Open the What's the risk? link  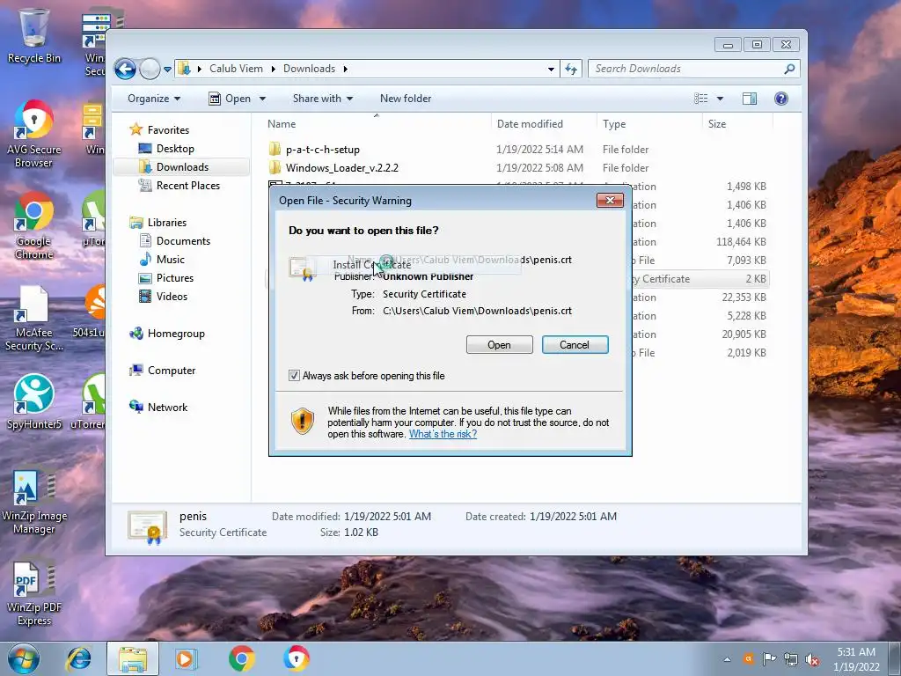click(443, 434)
